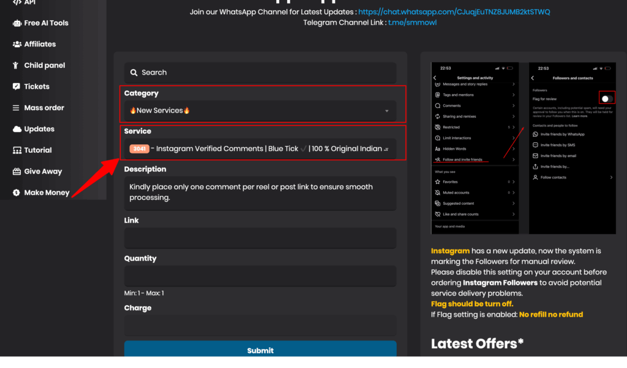Open the Tutorial page
The height and width of the screenshot is (368, 627).
pos(37,150)
